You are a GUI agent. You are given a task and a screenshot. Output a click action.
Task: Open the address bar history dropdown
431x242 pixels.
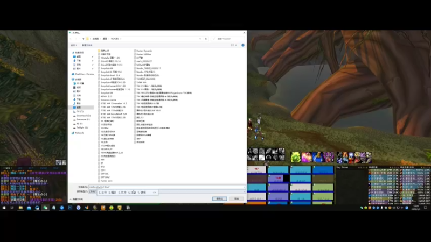[x=200, y=39]
